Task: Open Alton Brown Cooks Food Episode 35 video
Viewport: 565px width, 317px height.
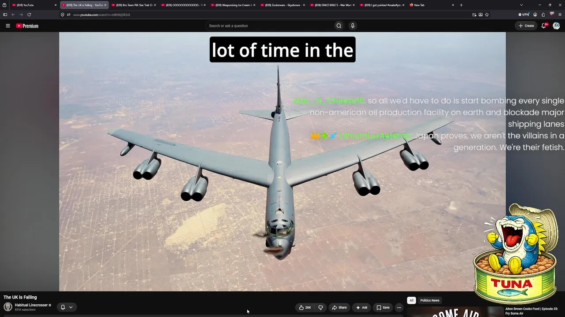Action: pyautogui.click(x=531, y=311)
